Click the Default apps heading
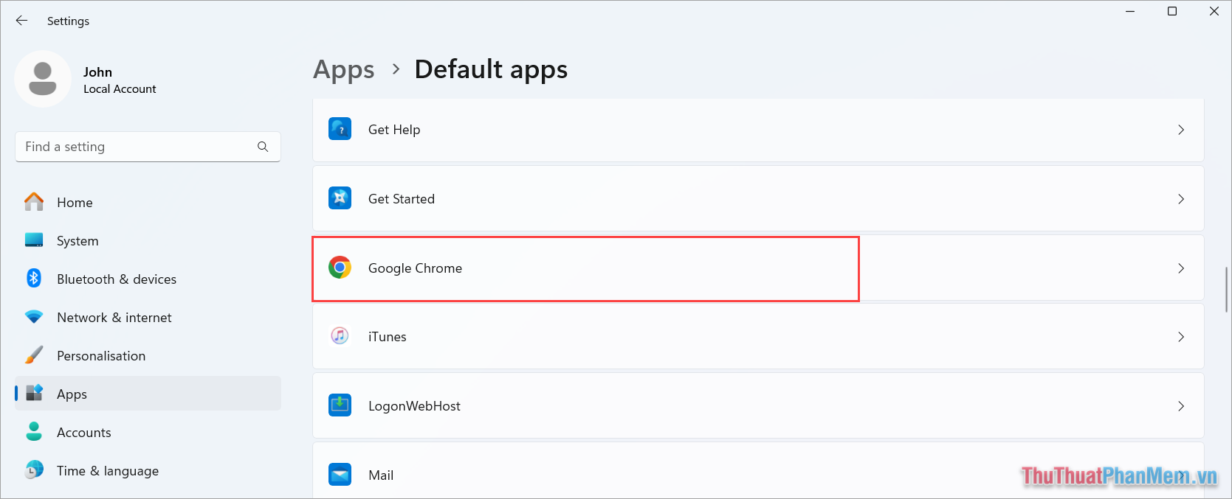 click(491, 70)
